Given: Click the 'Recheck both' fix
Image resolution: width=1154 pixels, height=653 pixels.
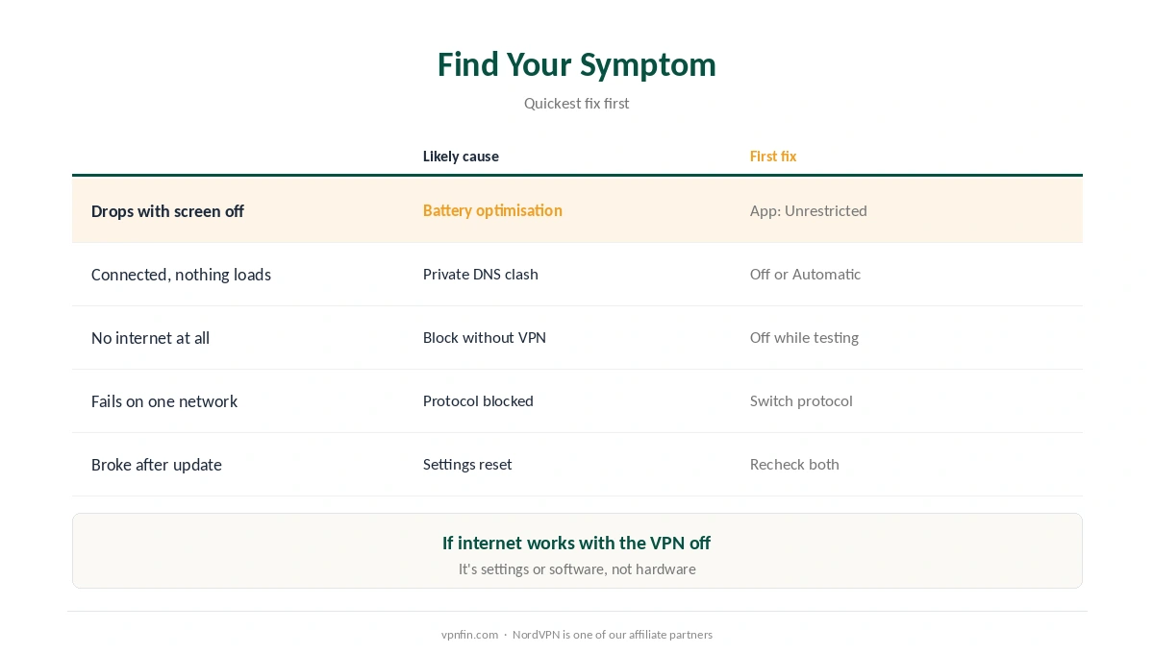Looking at the screenshot, I should pos(794,464).
